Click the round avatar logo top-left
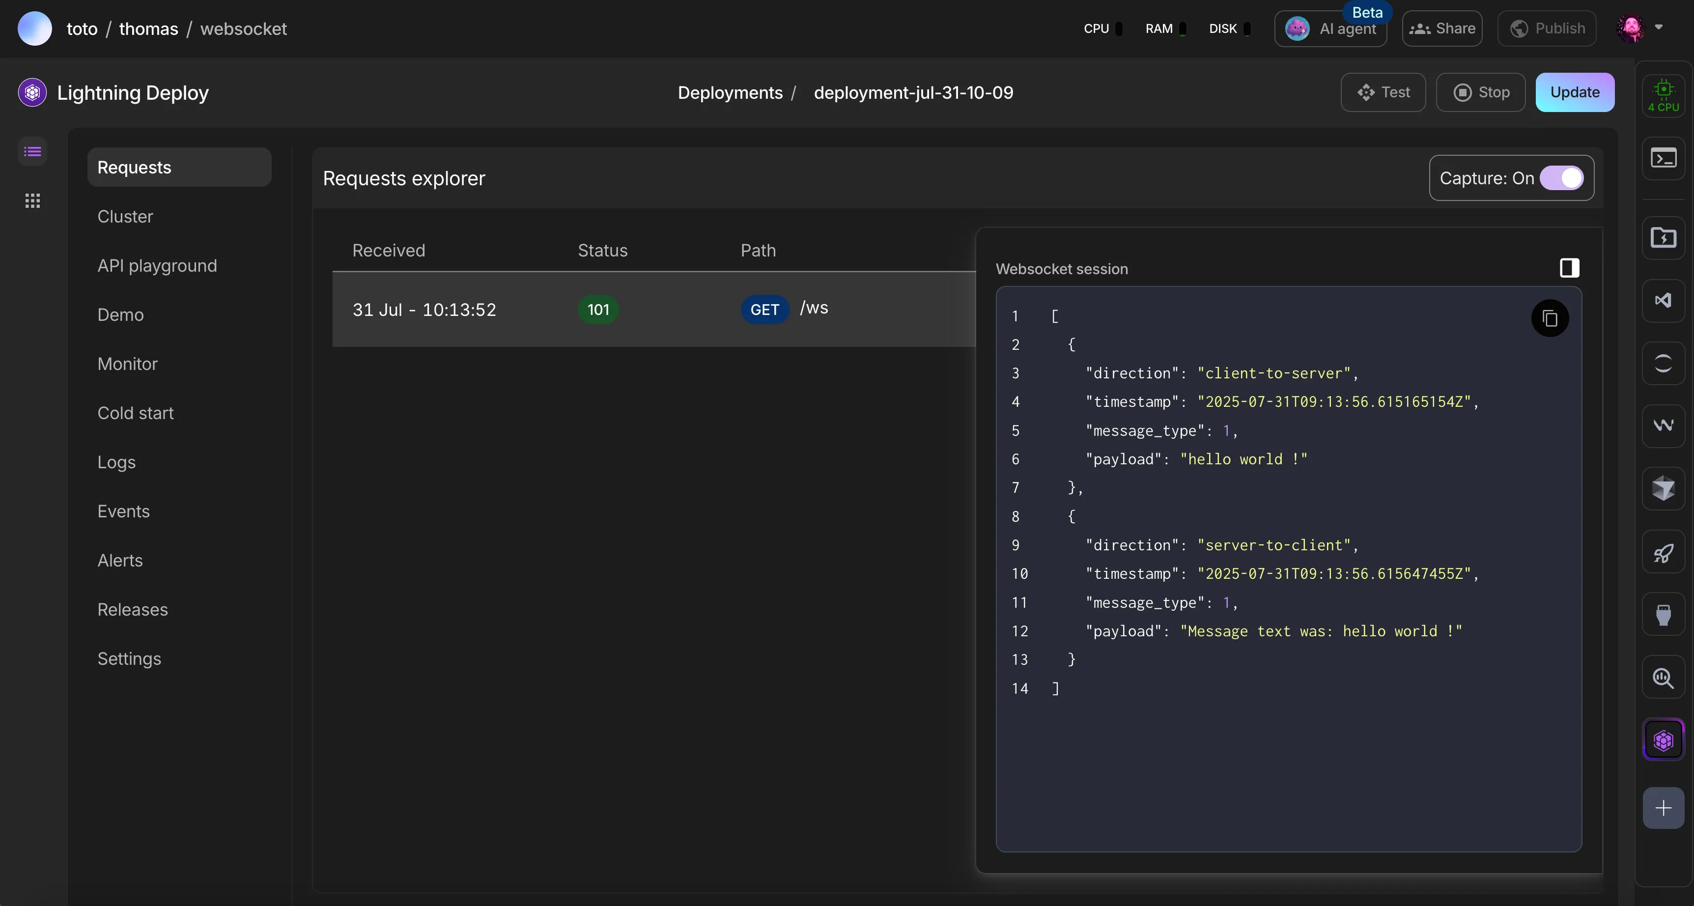 point(35,28)
